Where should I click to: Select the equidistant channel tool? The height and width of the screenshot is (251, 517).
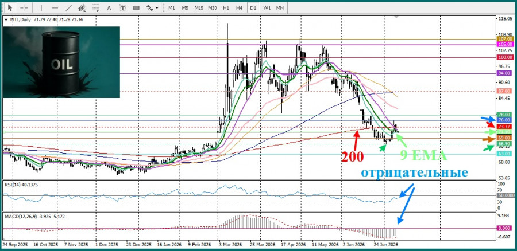82,7
